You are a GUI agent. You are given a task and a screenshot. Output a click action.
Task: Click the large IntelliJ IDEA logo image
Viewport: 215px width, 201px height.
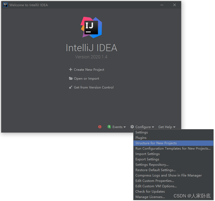pos(92,27)
